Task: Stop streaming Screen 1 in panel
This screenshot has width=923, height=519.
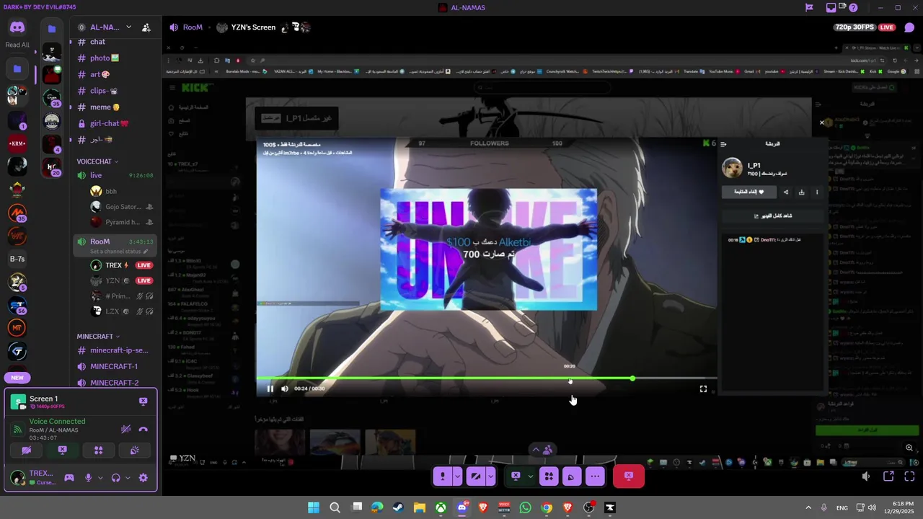Action: tap(143, 401)
